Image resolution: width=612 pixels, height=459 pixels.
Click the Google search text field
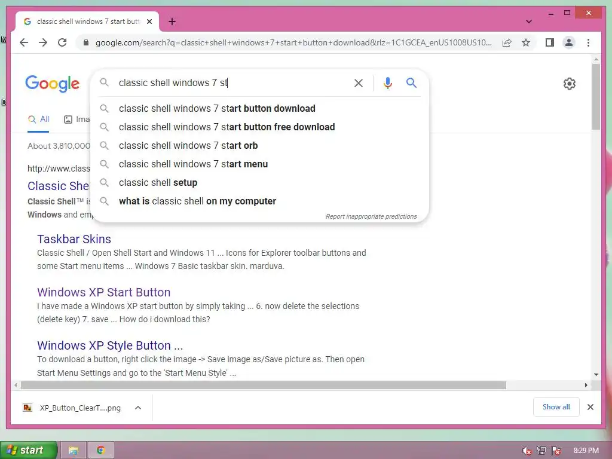point(232,82)
